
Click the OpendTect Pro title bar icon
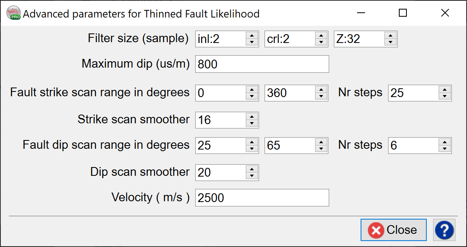coord(14,14)
